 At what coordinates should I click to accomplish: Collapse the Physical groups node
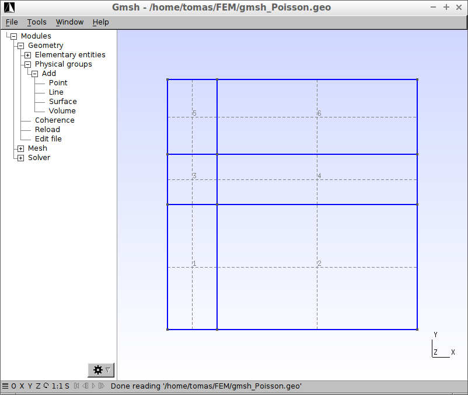(28, 64)
